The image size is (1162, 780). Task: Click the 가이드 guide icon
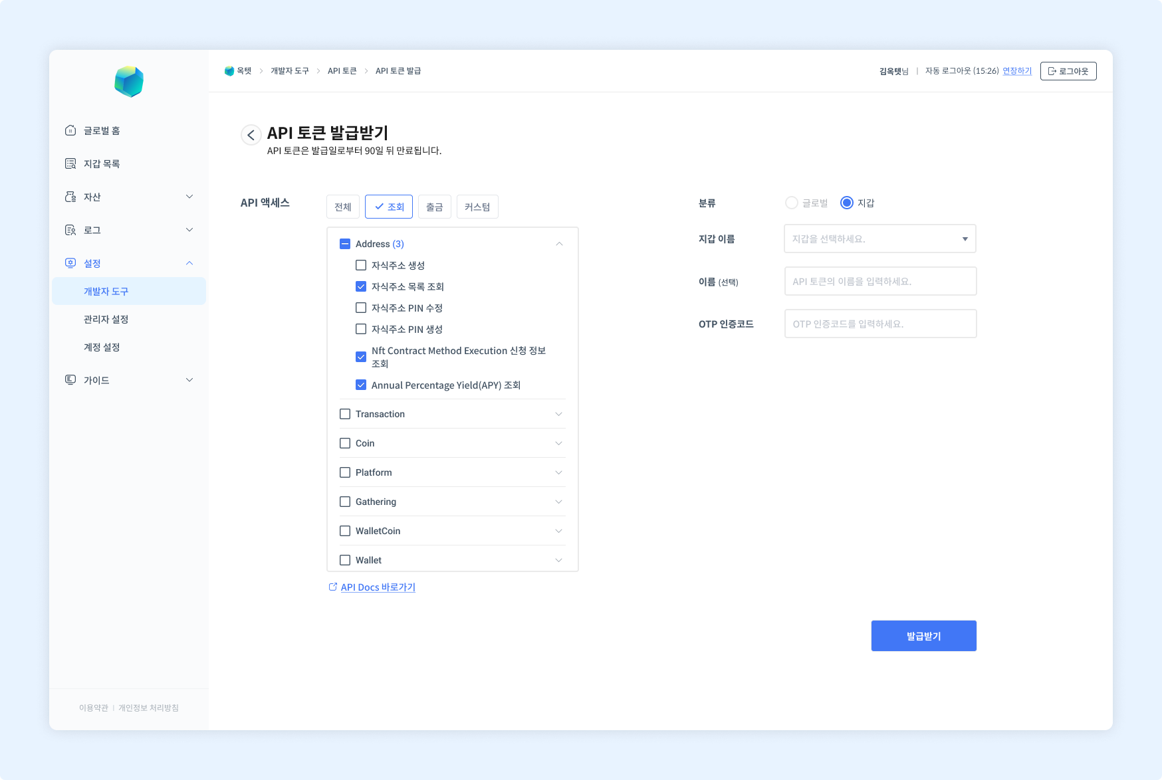click(x=70, y=380)
